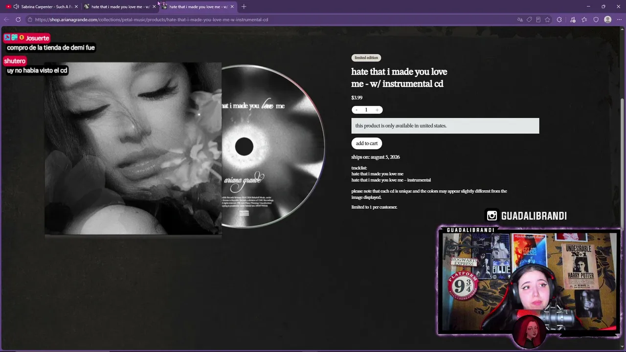
Task: Click track 'hate that i made you love me – instrumental'
Action: click(391, 180)
